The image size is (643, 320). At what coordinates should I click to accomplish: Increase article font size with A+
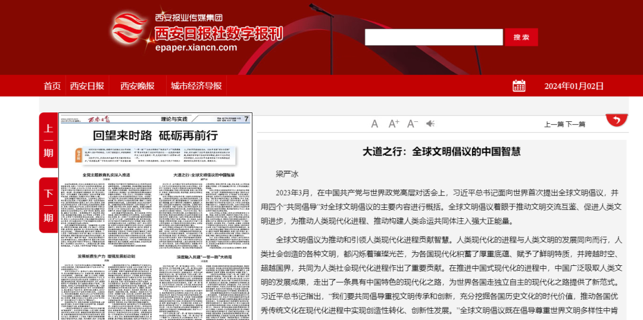(394, 124)
